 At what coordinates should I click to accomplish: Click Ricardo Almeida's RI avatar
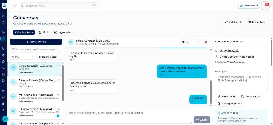(13, 82)
